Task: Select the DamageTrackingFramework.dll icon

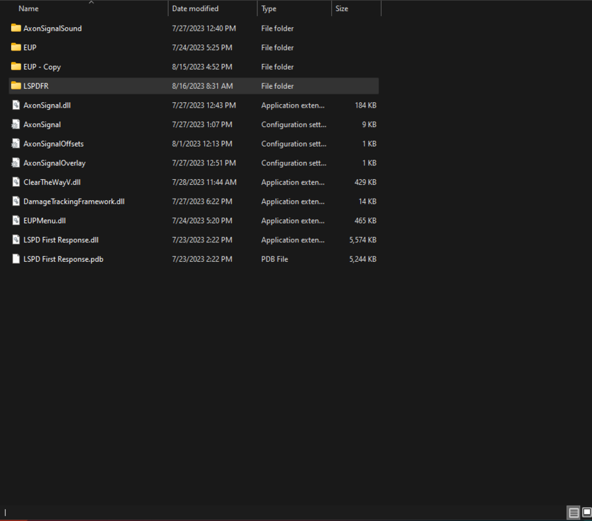Action: [x=15, y=201]
